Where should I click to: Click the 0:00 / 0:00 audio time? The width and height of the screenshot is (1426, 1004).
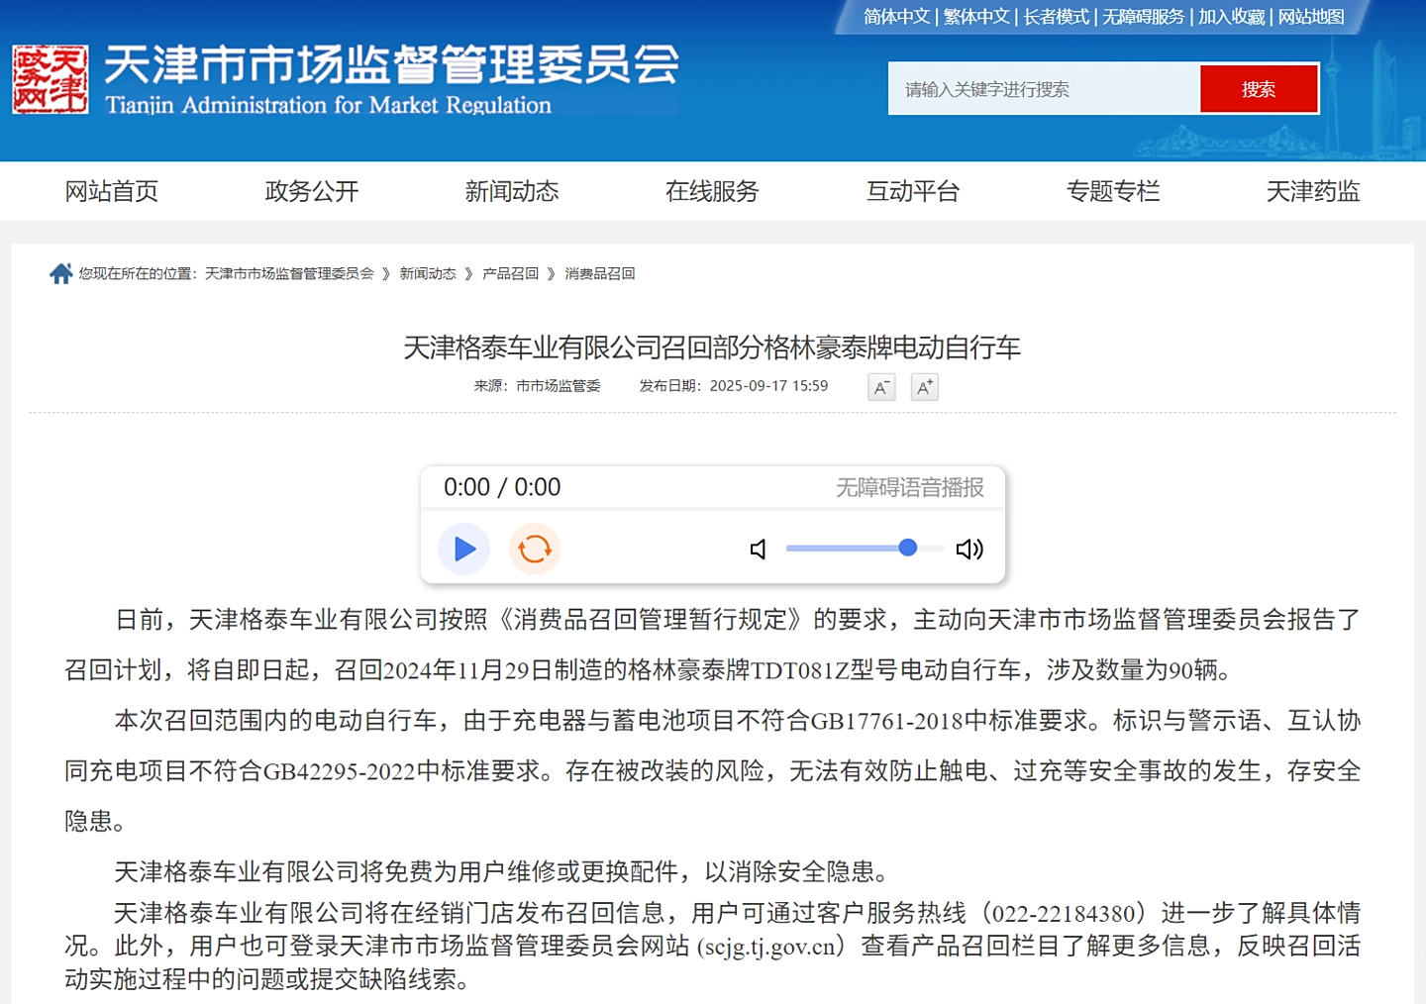coord(502,487)
